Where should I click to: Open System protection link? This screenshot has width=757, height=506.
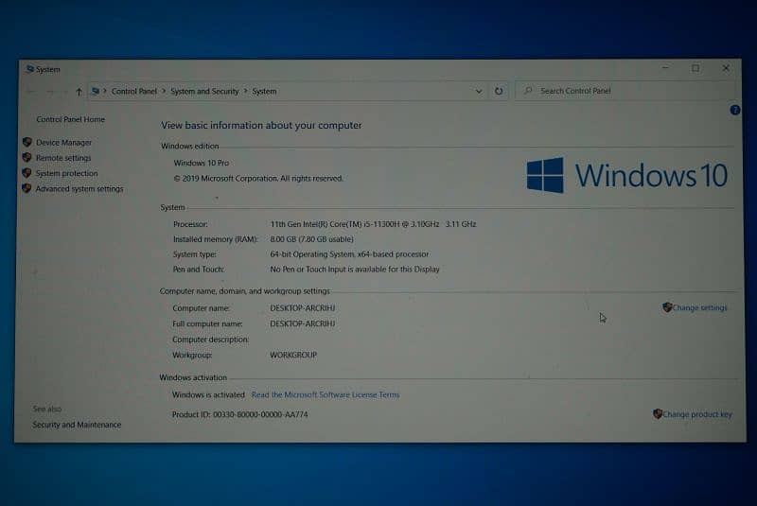click(x=66, y=173)
